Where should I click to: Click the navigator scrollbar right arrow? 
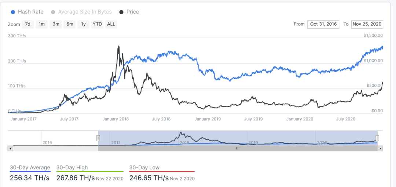click(x=381, y=148)
